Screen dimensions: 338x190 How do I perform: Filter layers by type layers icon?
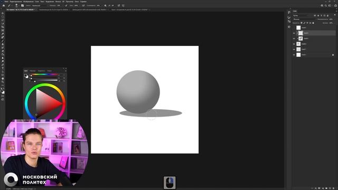tap(322, 15)
